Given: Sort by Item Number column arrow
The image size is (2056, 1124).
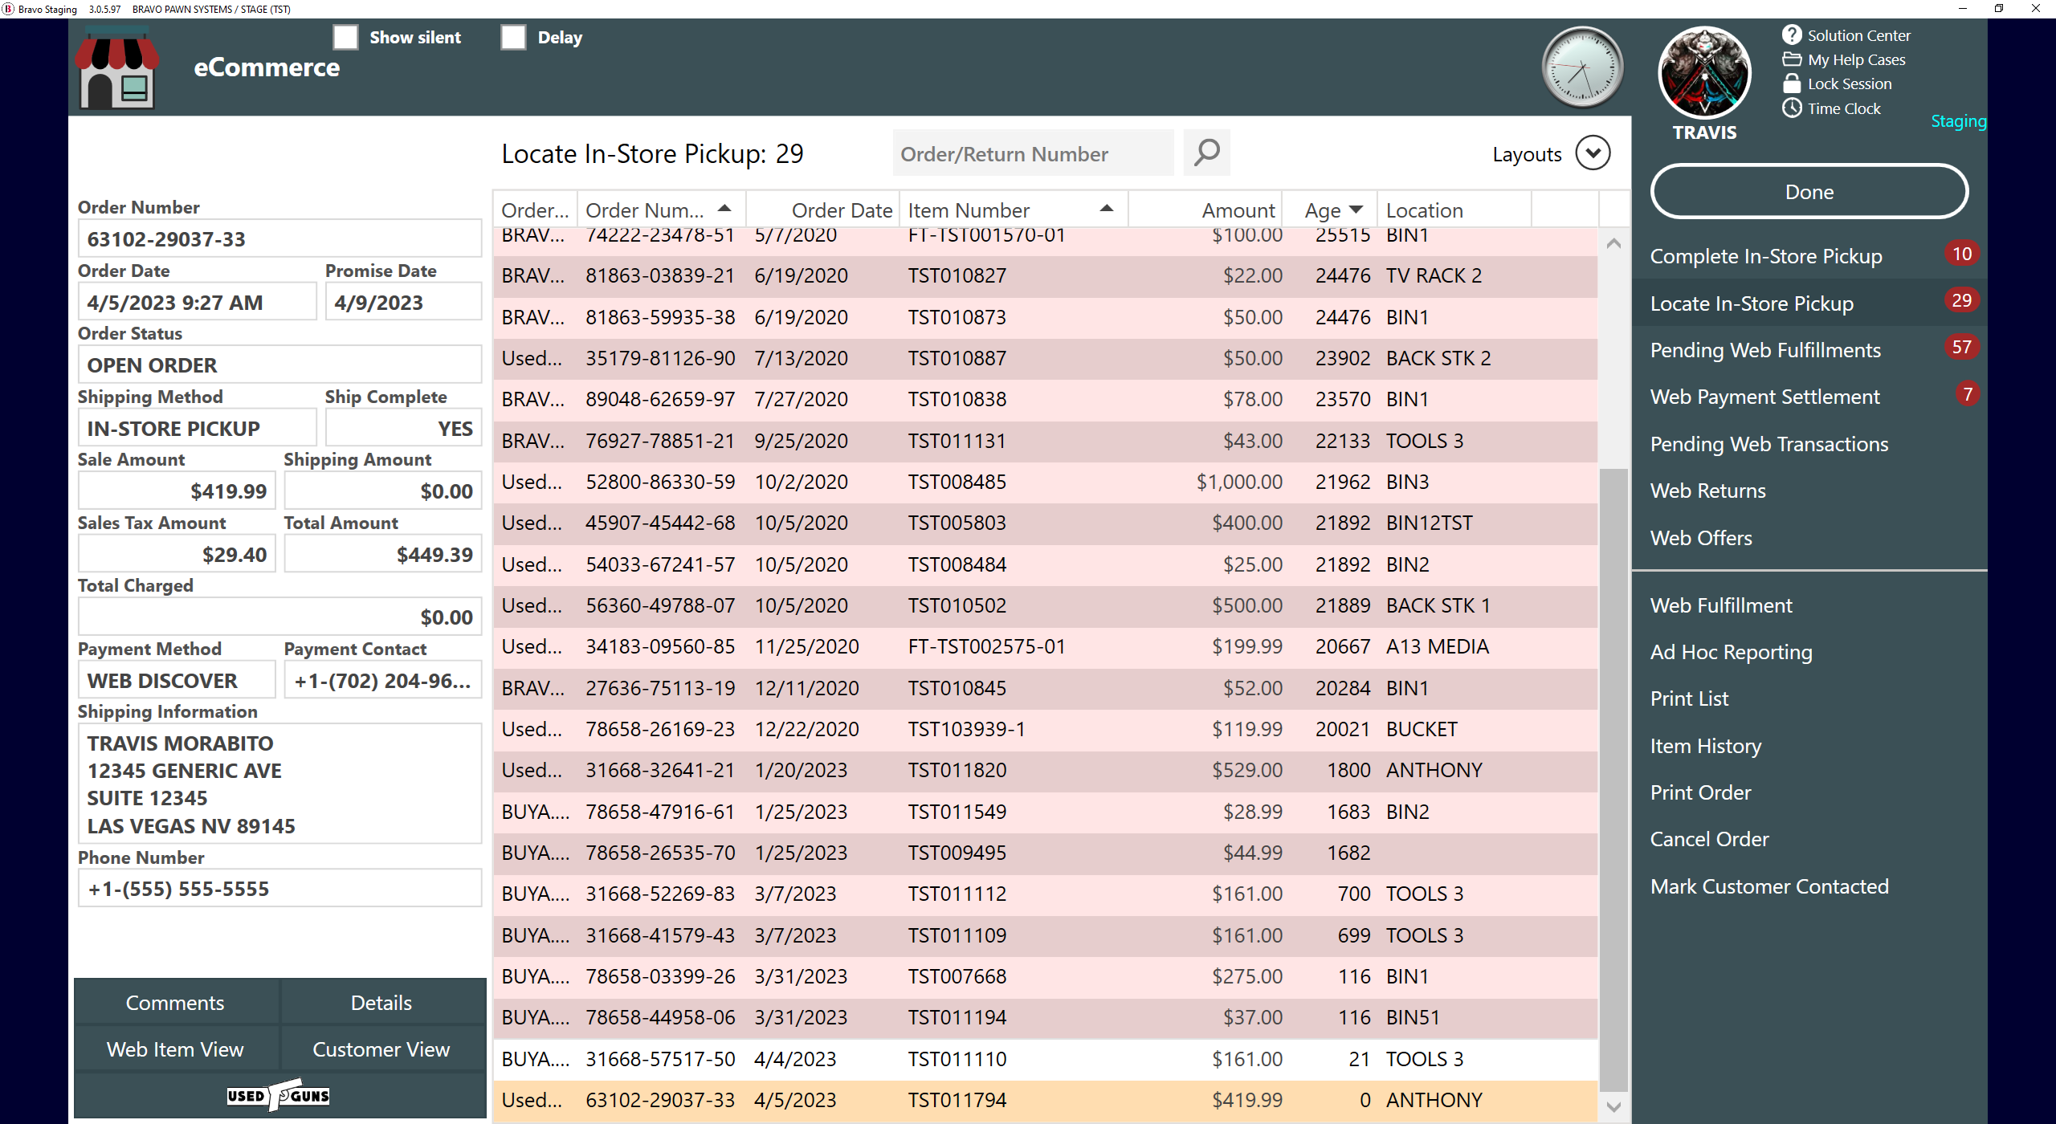Looking at the screenshot, I should (1106, 209).
